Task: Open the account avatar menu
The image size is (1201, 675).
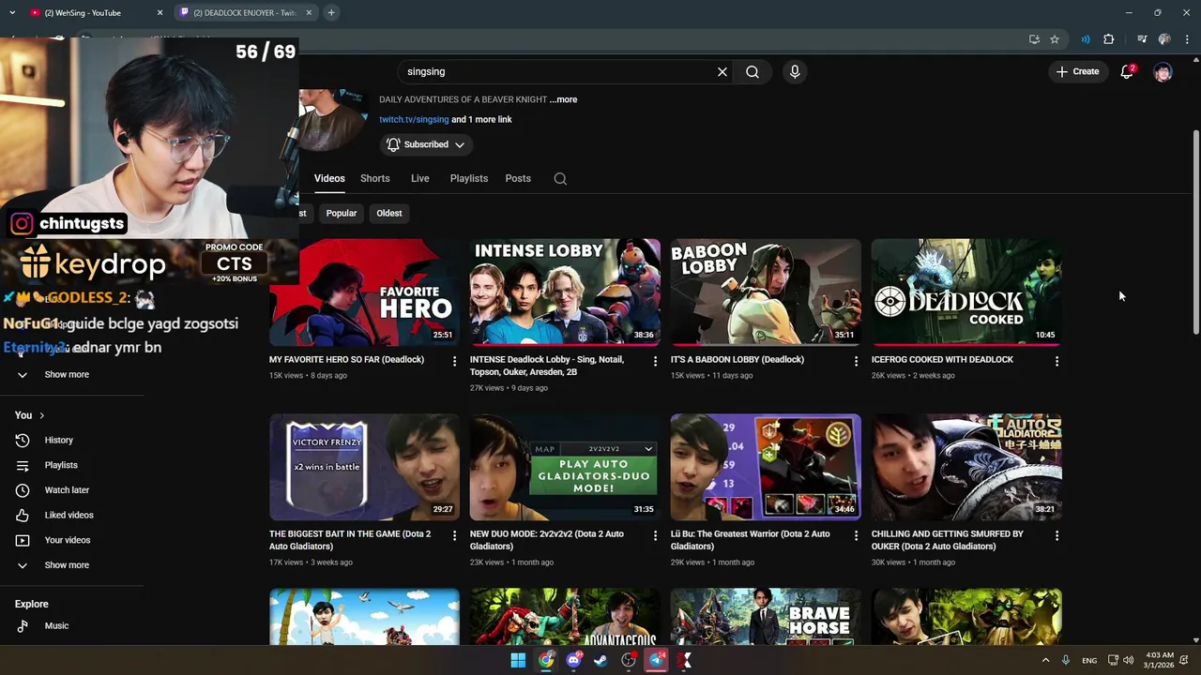Action: pos(1163,71)
